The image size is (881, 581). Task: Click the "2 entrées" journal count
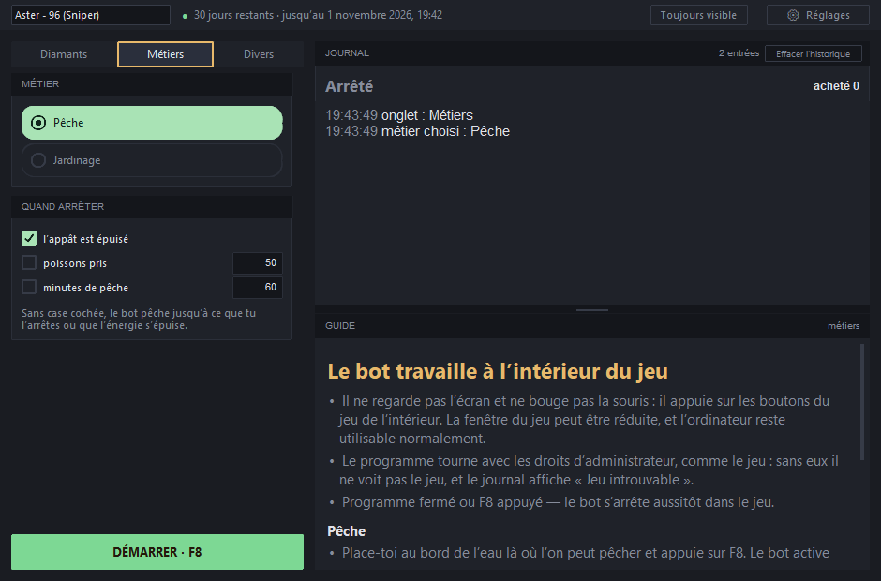[739, 53]
